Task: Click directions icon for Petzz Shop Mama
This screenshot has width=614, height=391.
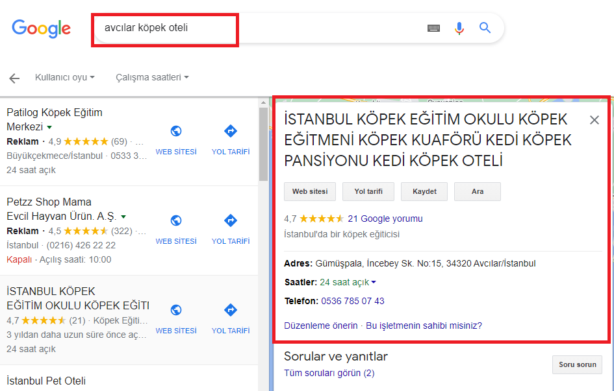Action: click(x=230, y=220)
